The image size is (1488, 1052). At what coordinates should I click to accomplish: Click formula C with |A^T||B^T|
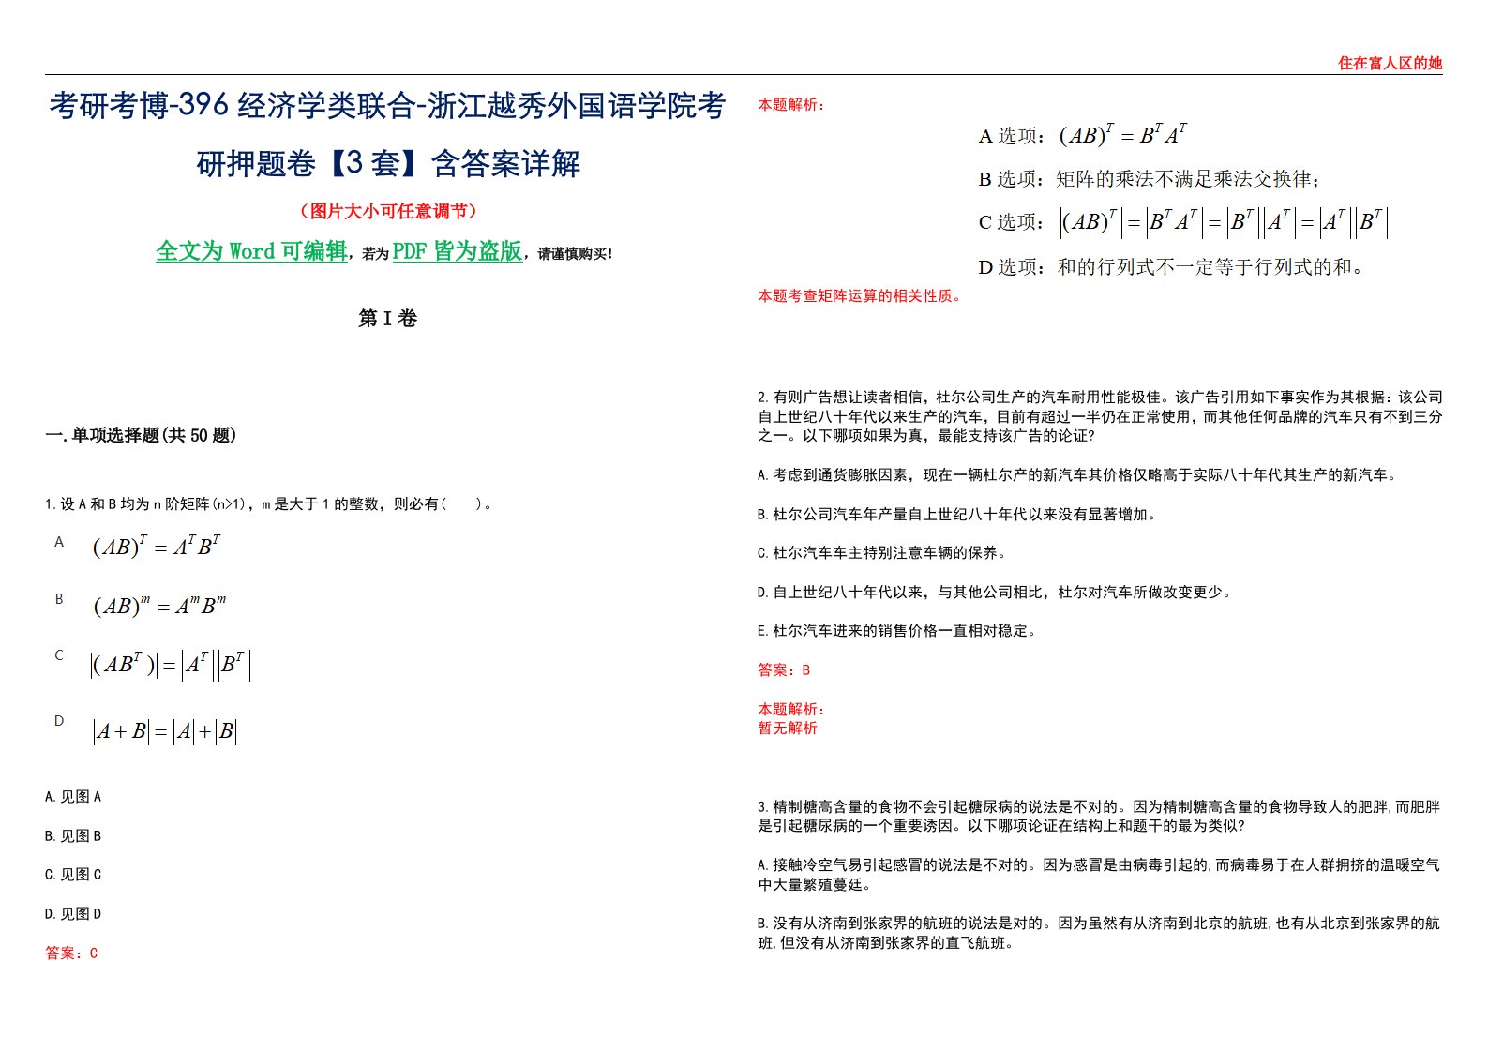point(171,665)
